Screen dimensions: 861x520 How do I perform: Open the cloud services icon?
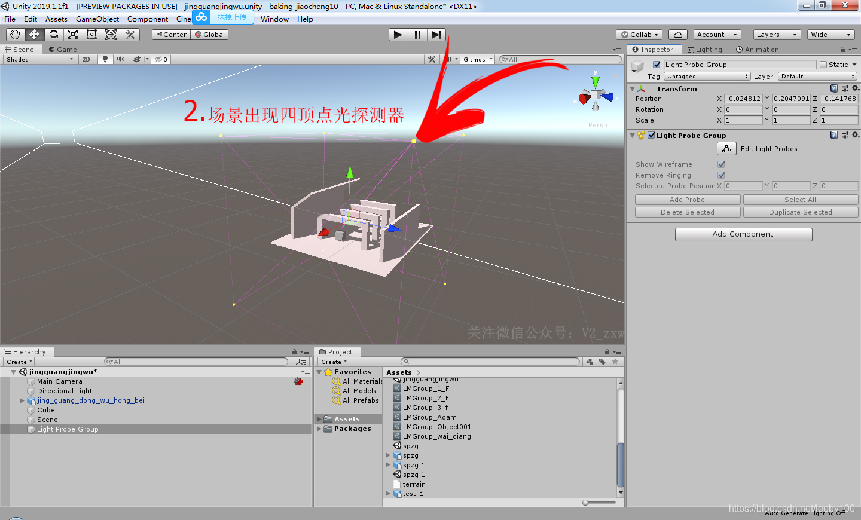tap(678, 35)
